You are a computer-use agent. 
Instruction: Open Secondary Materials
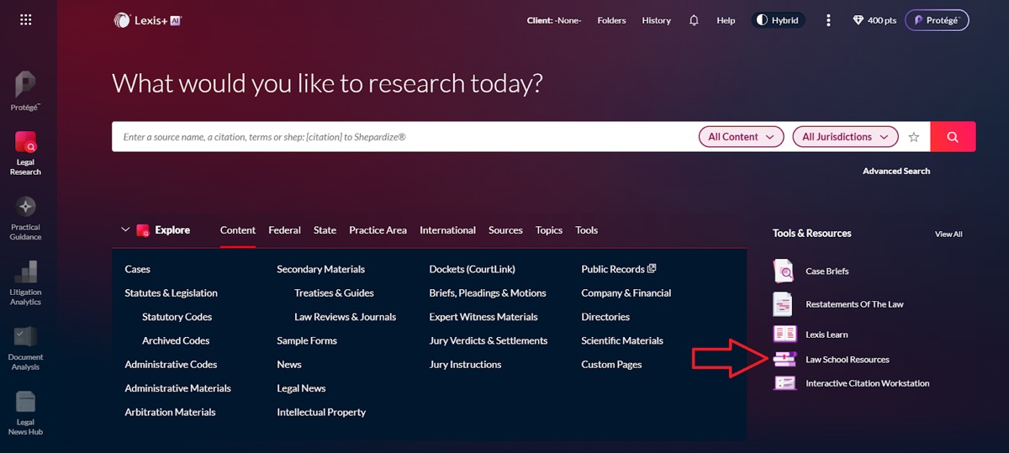(x=321, y=269)
